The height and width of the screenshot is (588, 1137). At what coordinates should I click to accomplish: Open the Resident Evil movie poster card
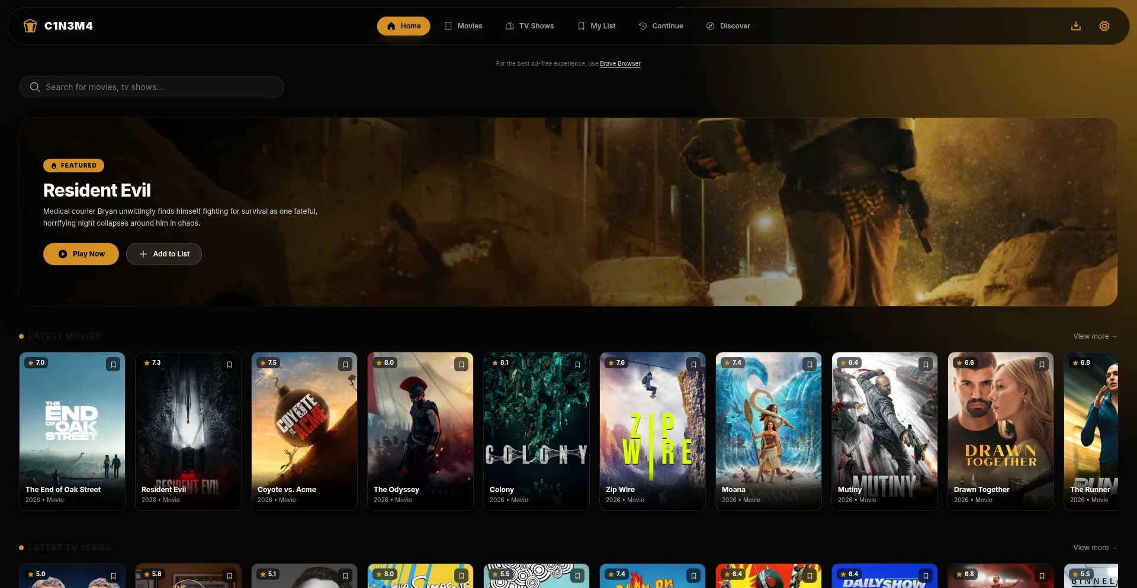point(188,432)
